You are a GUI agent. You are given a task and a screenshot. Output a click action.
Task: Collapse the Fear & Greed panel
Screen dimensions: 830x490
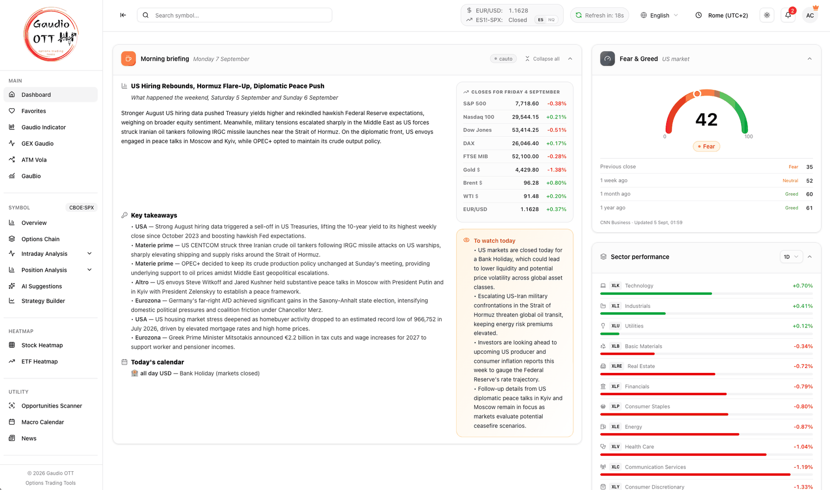(x=810, y=59)
